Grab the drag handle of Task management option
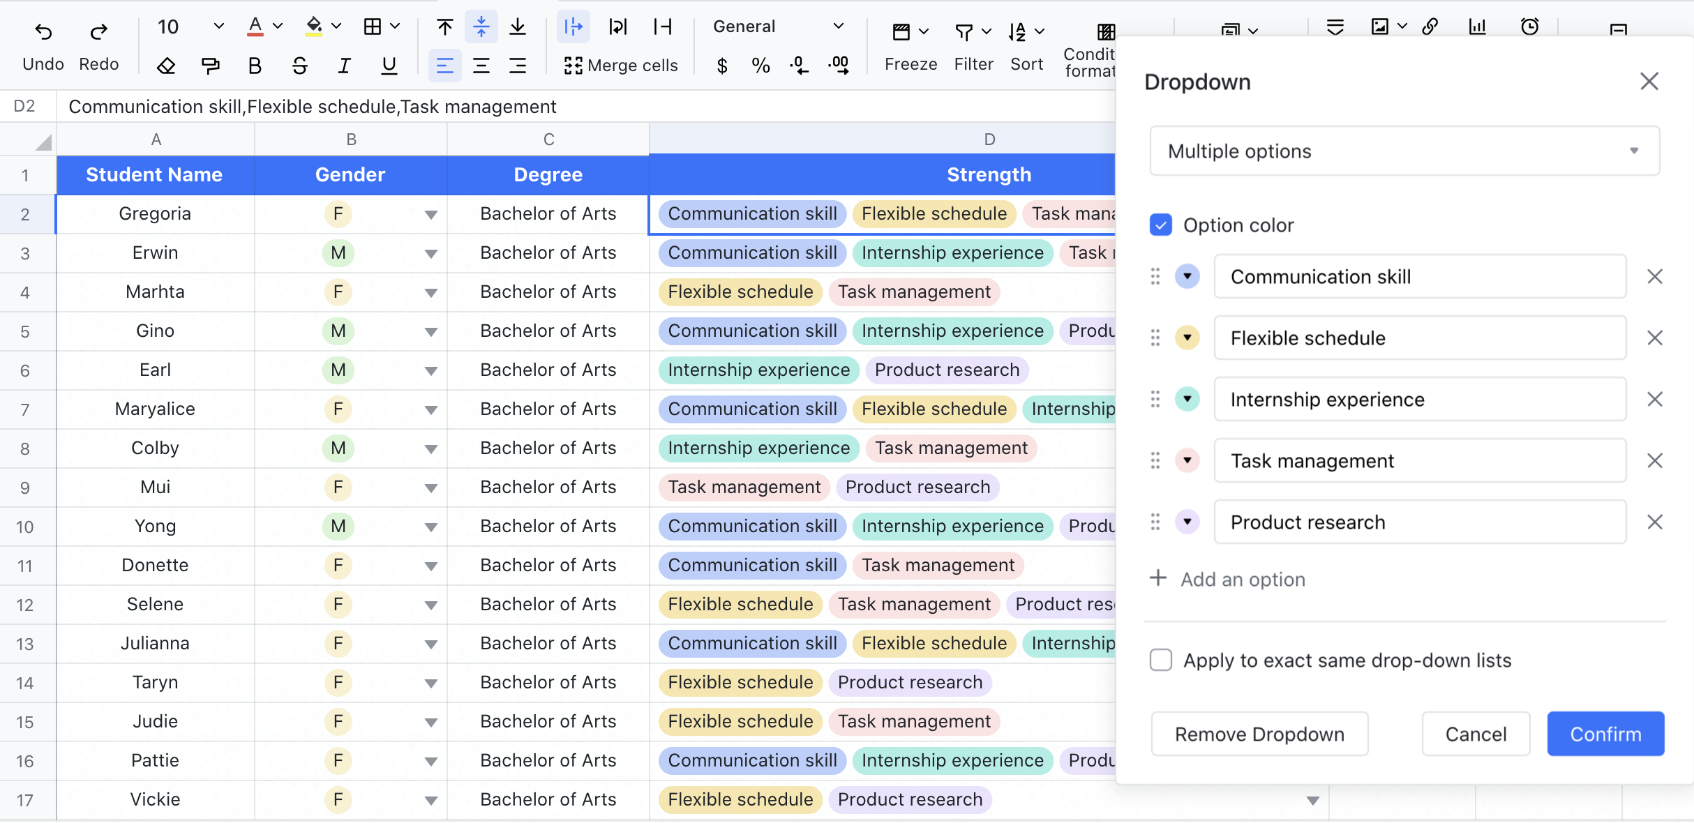The height and width of the screenshot is (823, 1694). (1155, 461)
